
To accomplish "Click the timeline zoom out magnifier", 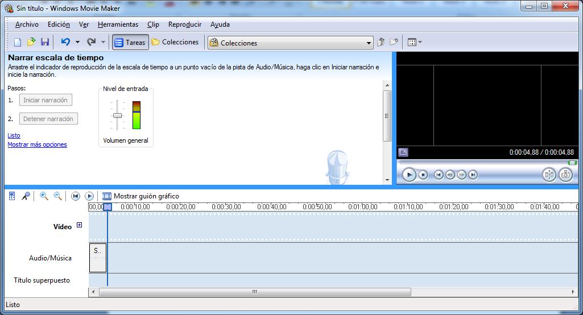I will point(57,196).
